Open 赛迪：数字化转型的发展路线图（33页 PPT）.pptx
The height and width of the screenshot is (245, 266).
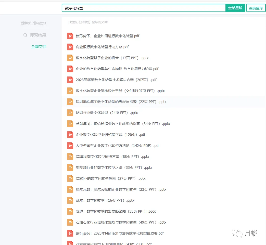(x=116, y=211)
